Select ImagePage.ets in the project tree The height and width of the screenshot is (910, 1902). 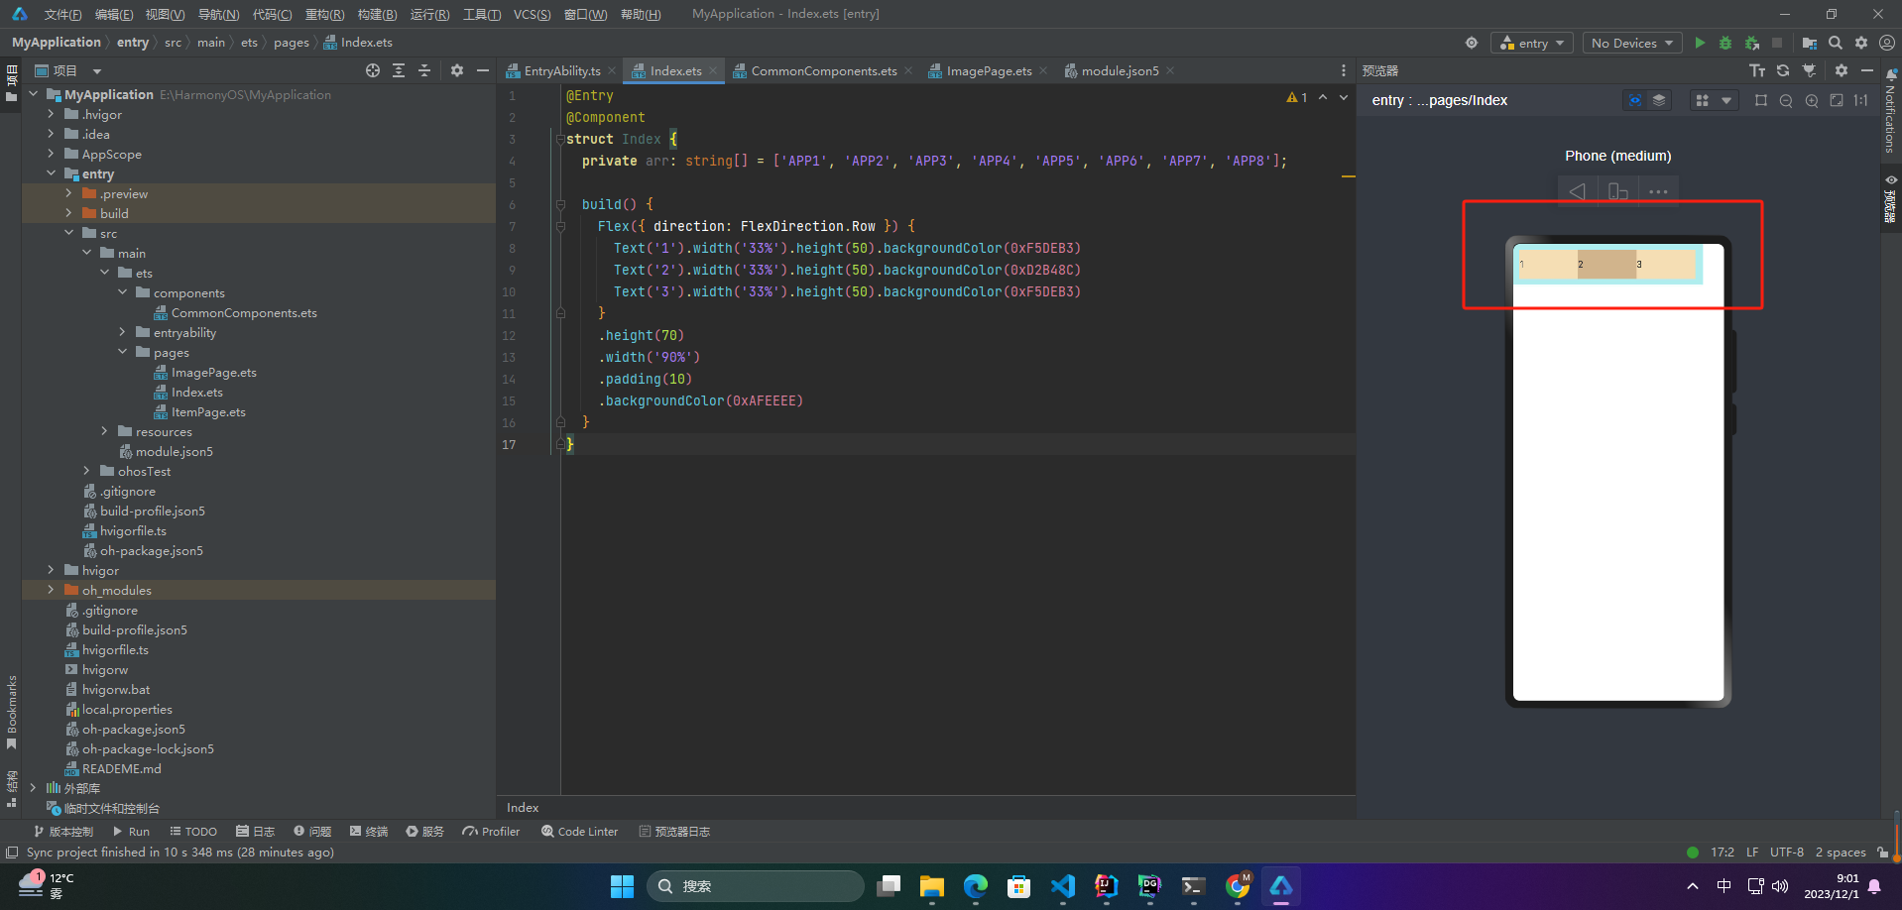[x=213, y=372]
